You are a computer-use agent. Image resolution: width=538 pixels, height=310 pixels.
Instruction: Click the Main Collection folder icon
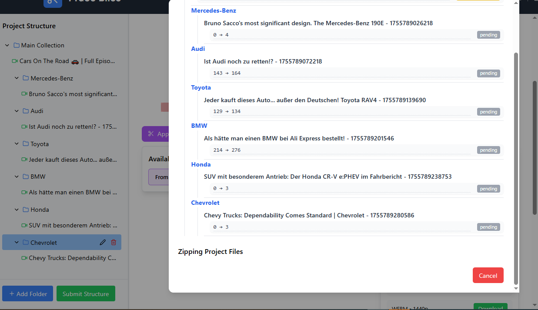point(17,45)
